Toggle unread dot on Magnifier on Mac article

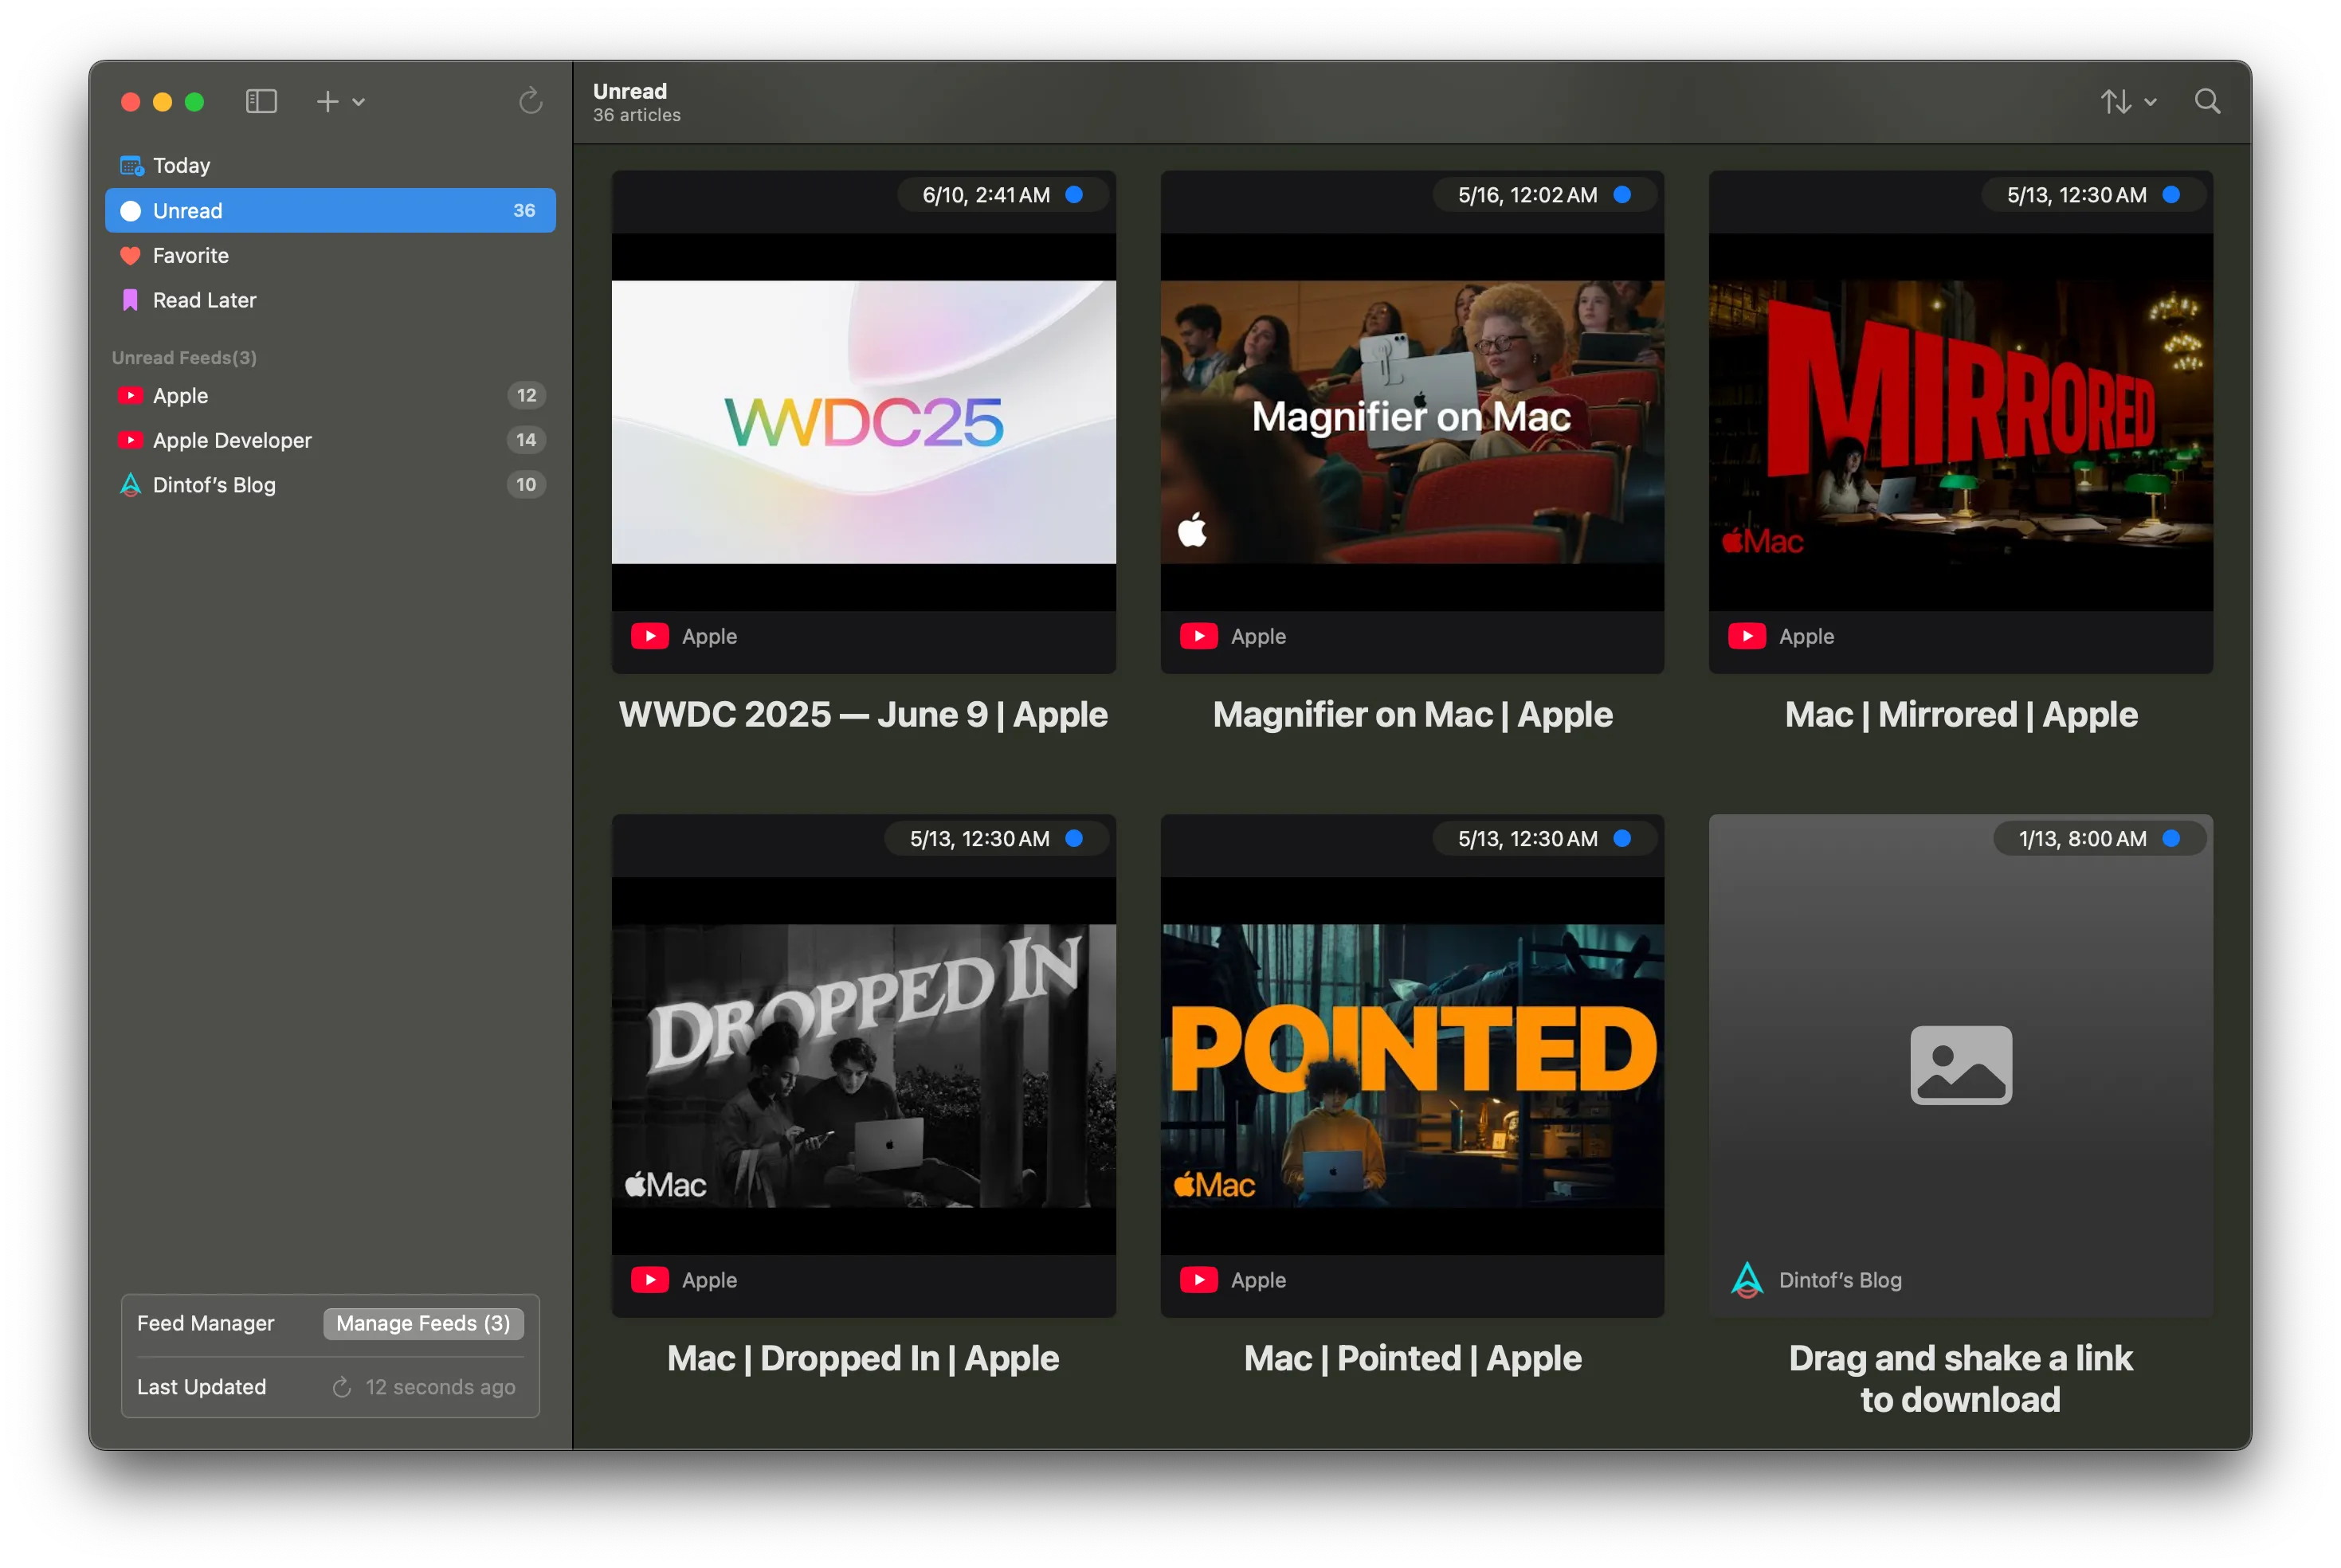click(1622, 195)
